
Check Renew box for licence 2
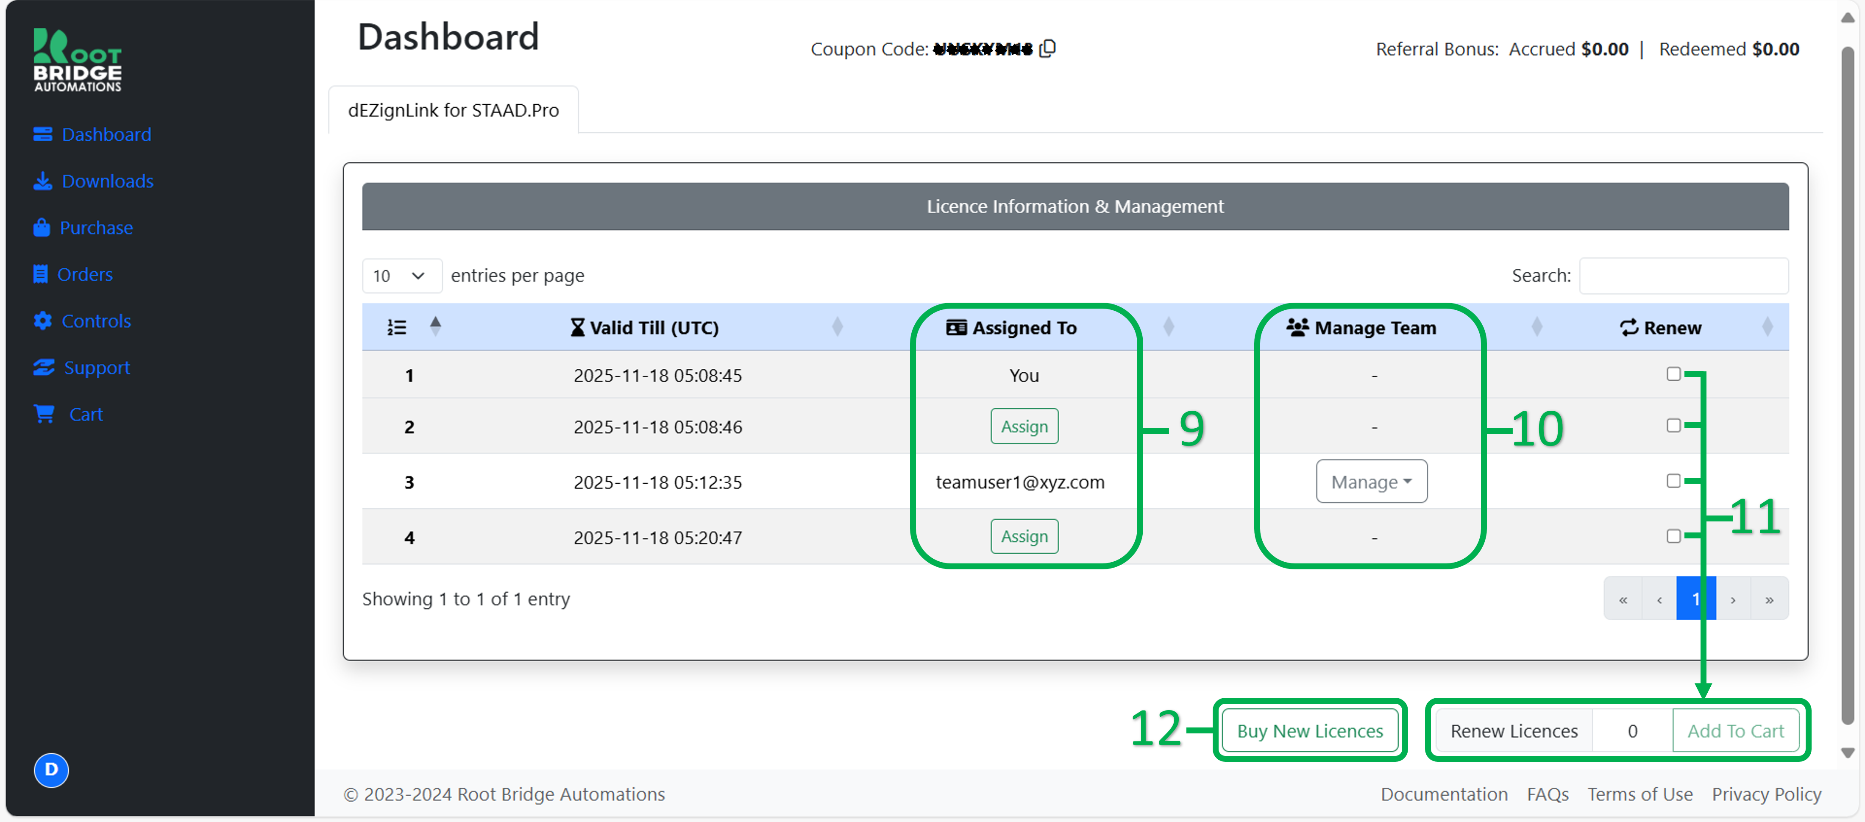tap(1673, 426)
